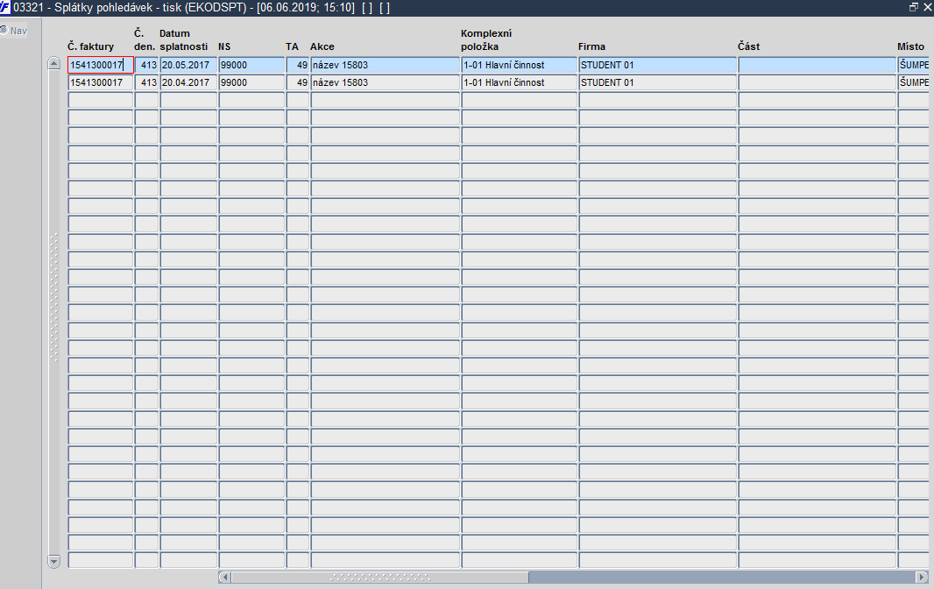Click the horizontal scroll right arrow
Viewport: 934px width, 589px height.
(x=922, y=577)
